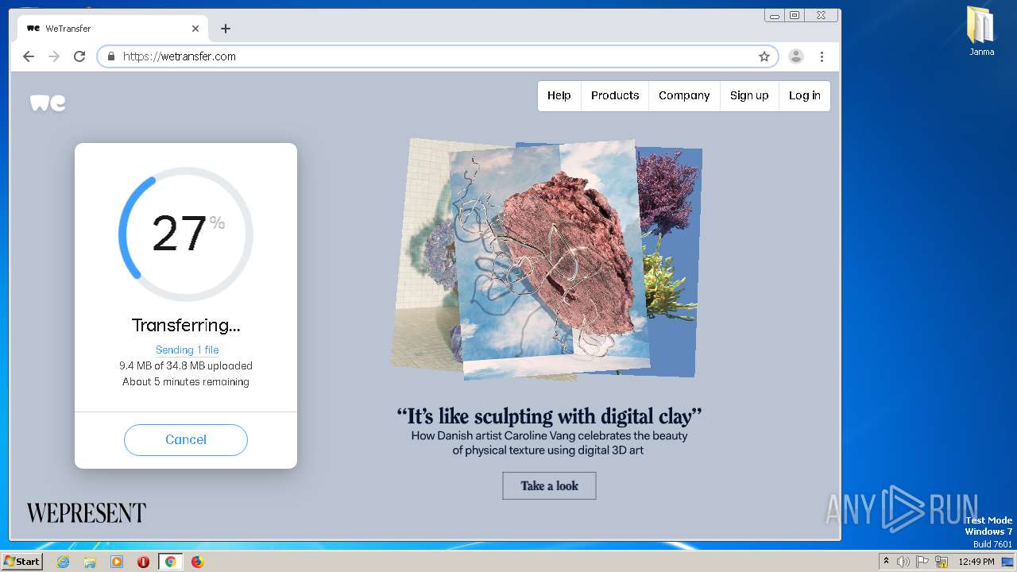Open the Help menu item
The height and width of the screenshot is (572, 1017).
pos(559,95)
